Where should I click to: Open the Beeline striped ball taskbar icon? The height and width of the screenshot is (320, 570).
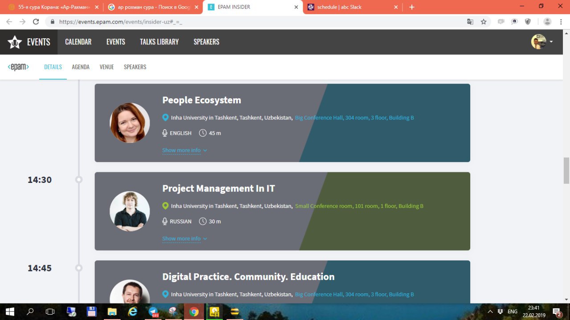[235, 312]
